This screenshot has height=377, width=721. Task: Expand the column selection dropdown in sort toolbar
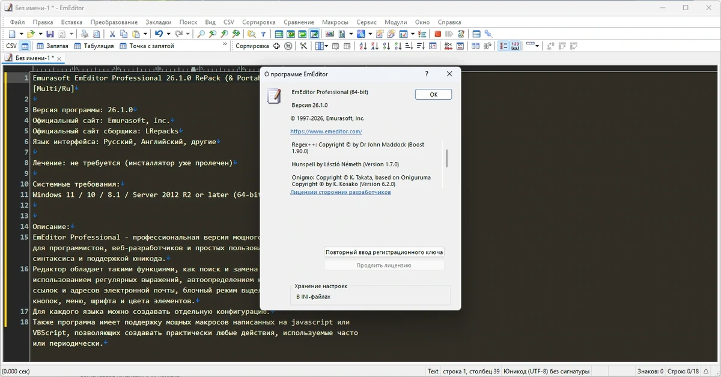coord(326,46)
